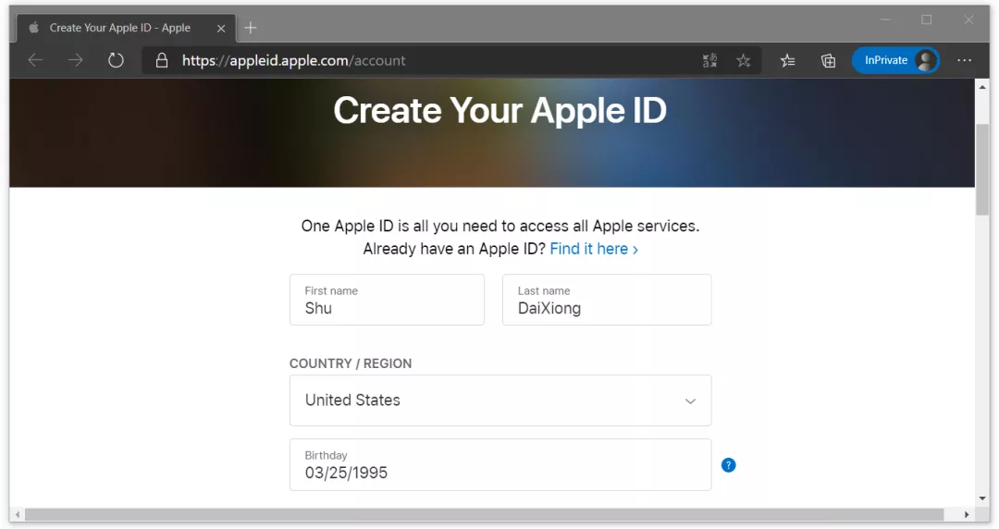This screenshot has width=999, height=529.
Task: View site security lock information
Action: pyautogui.click(x=162, y=60)
